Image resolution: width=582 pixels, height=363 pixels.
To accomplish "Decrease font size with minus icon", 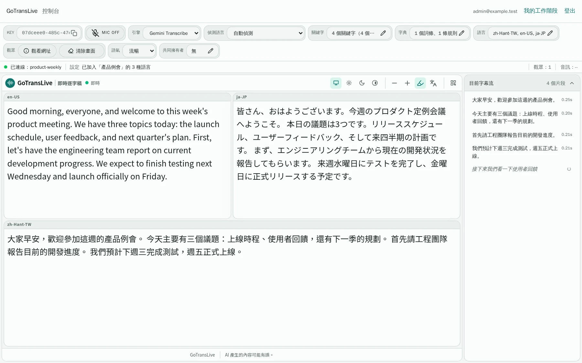I will tap(394, 83).
